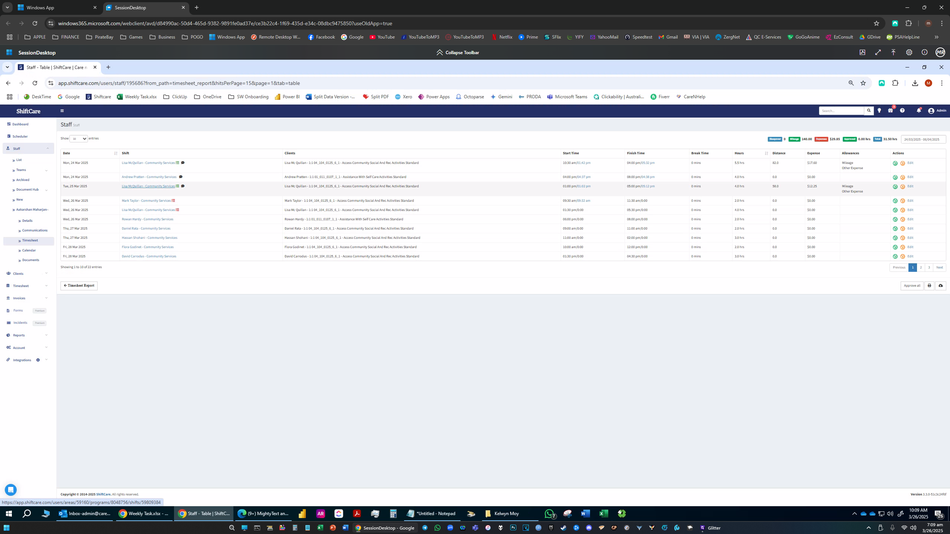Open Daniel Rata - Community Services shift link

point(146,228)
